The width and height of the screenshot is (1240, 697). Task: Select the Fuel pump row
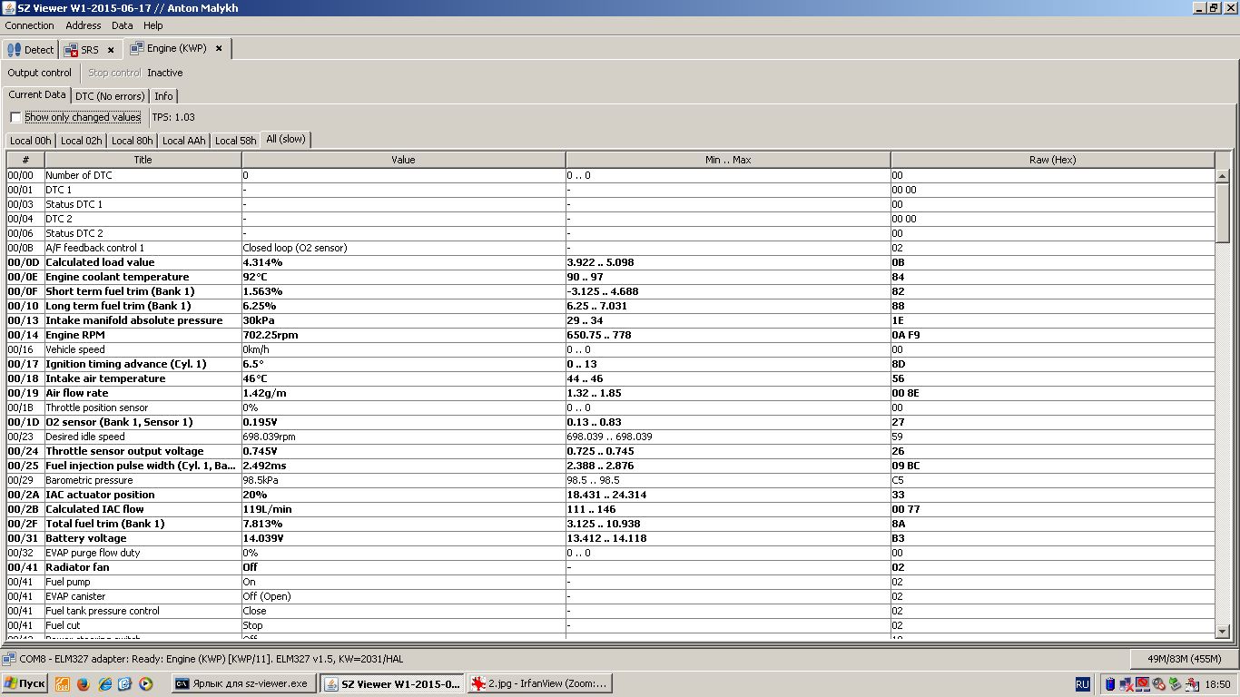point(610,582)
